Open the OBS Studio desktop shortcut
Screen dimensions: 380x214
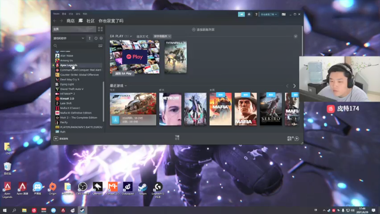pos(83,188)
